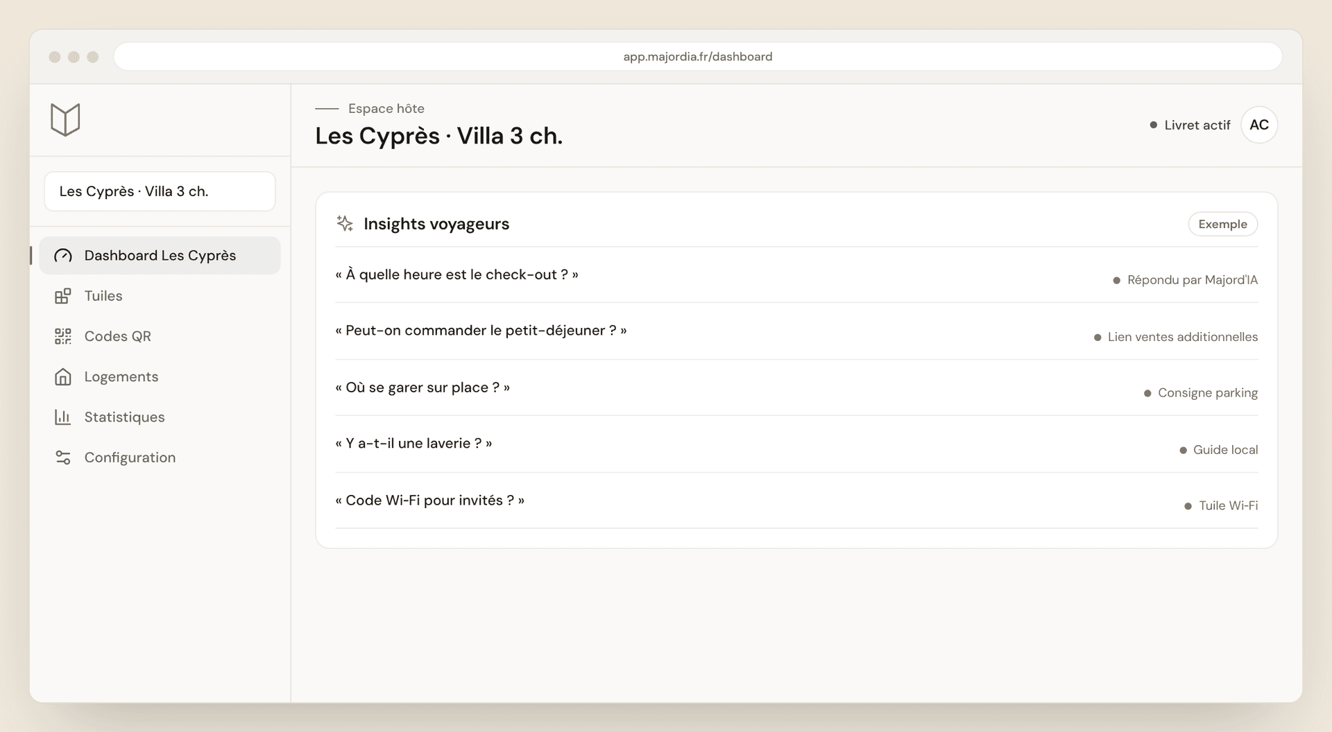Click the Configuration sliders icon
1332x732 pixels.
coord(63,458)
